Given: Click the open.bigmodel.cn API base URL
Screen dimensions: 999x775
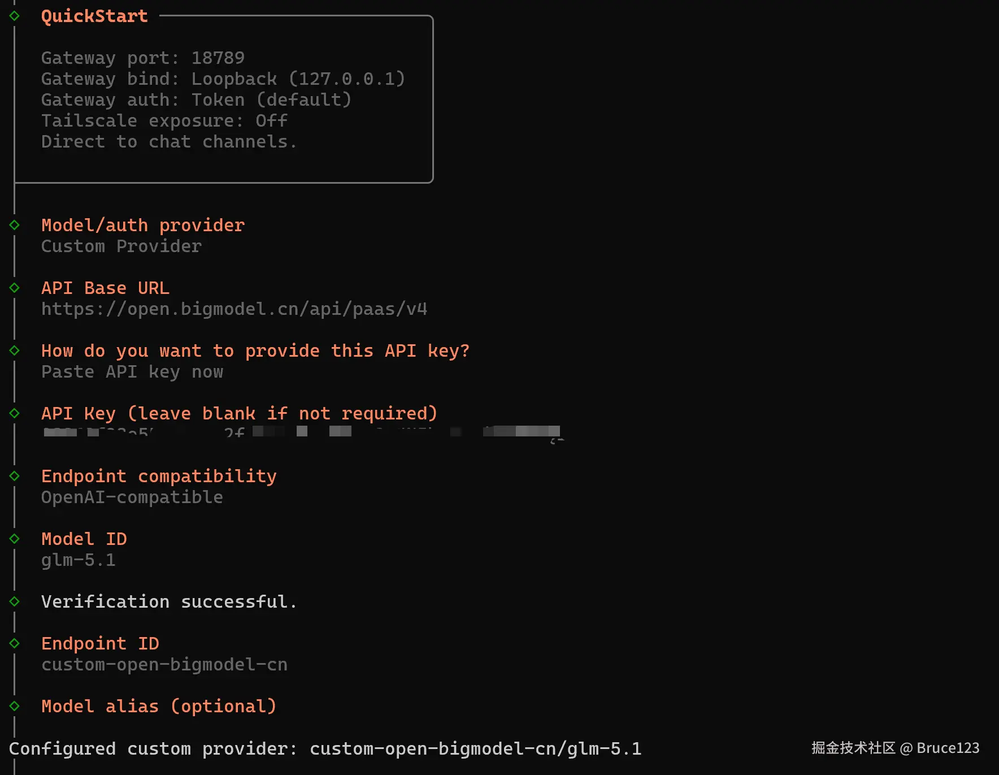Looking at the screenshot, I should 234,309.
